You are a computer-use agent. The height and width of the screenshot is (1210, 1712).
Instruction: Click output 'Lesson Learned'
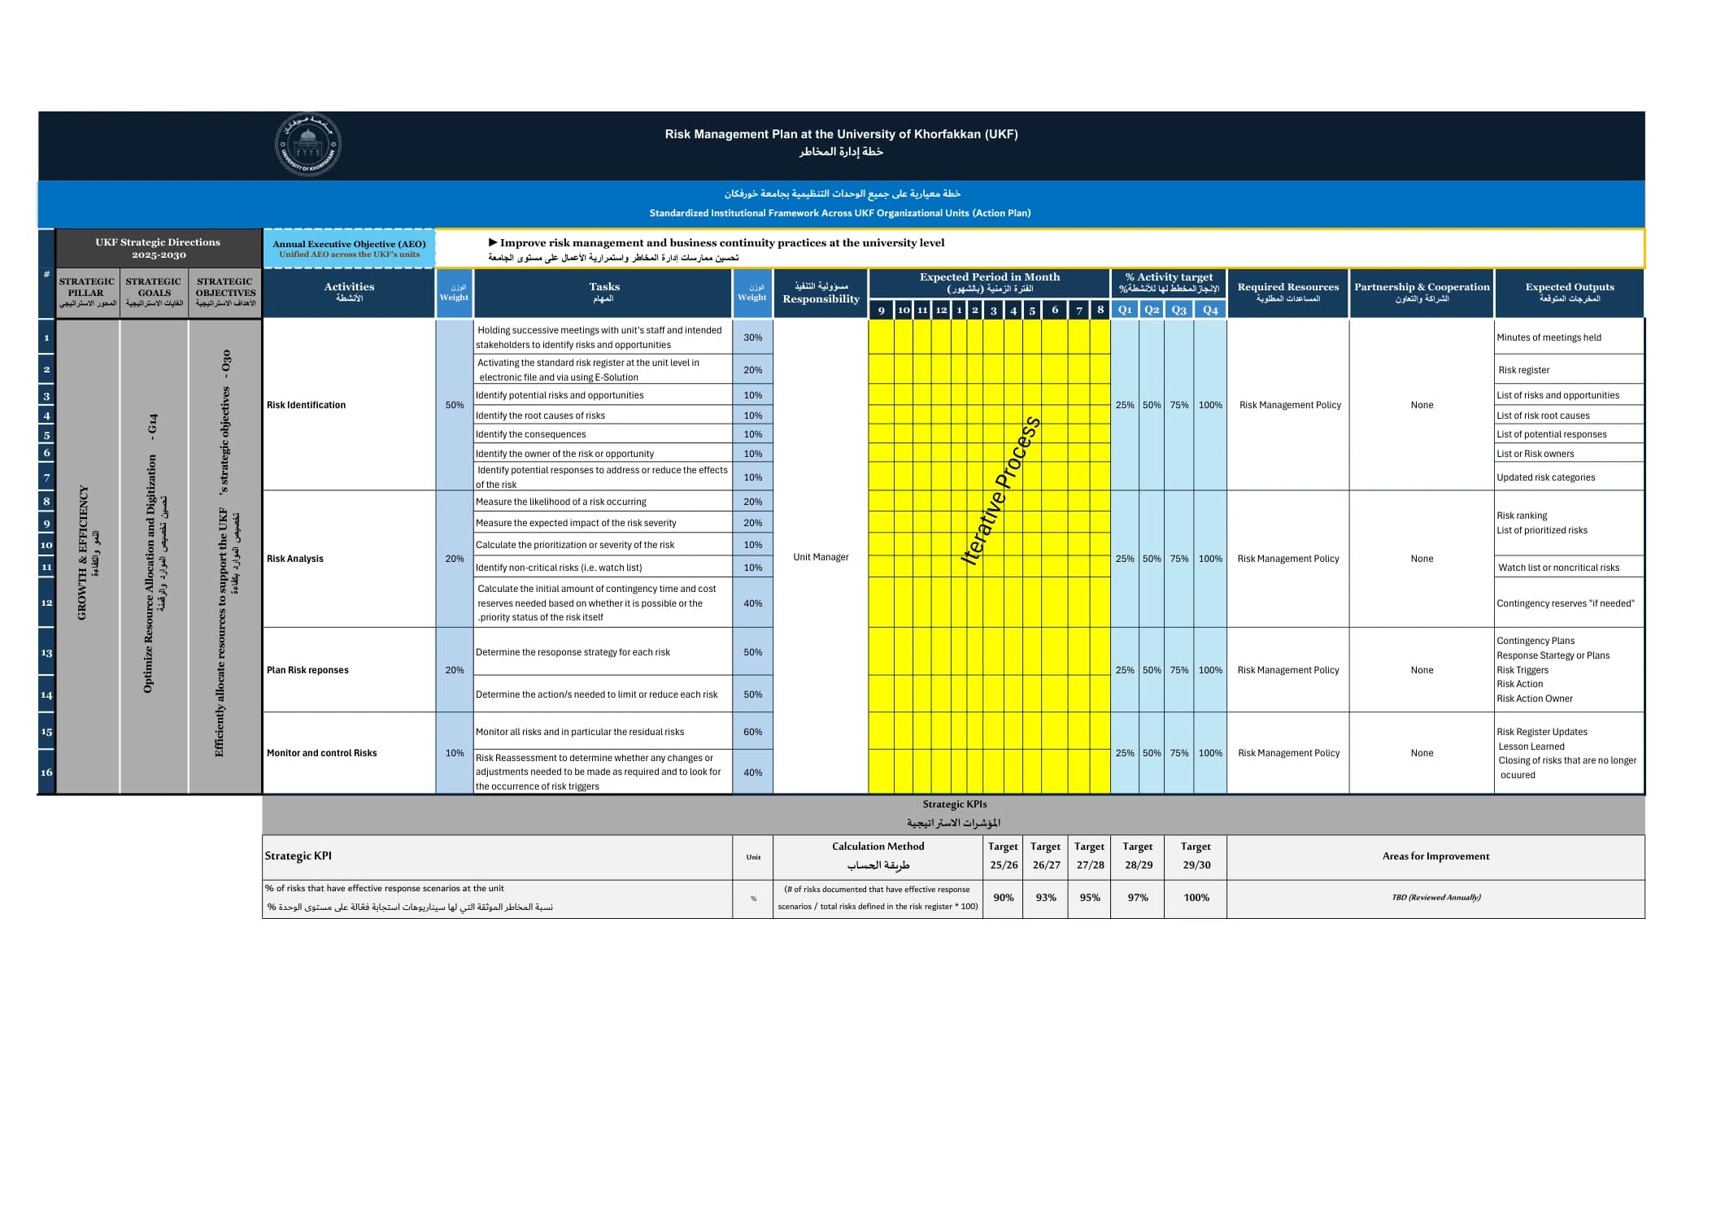coord(1531,746)
